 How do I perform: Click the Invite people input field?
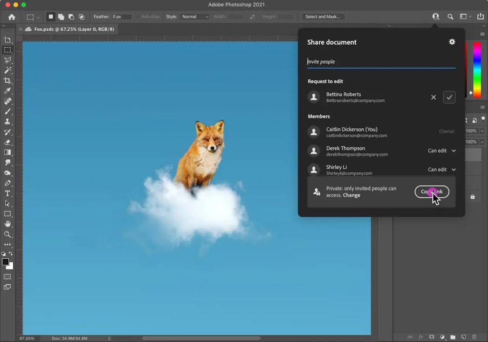[x=381, y=62]
